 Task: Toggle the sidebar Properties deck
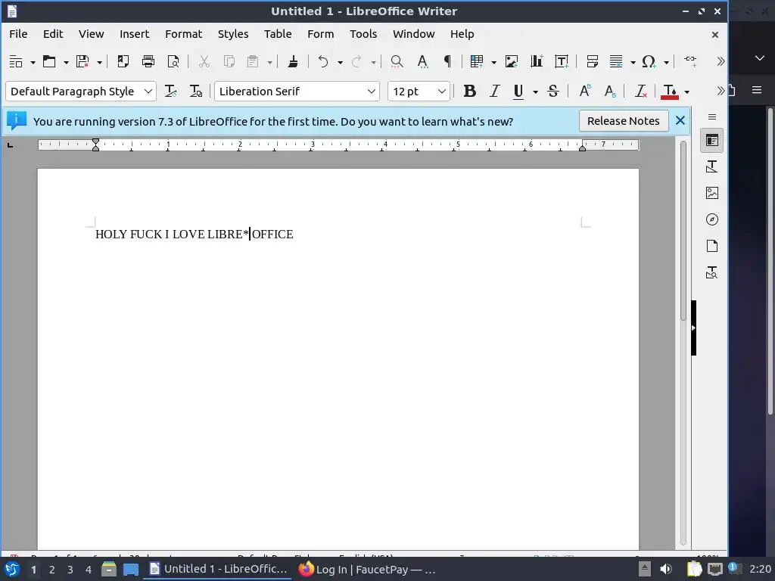click(x=712, y=140)
